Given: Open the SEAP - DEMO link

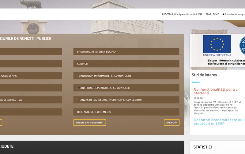Looking at the screenshot, I should [x=212, y=14].
